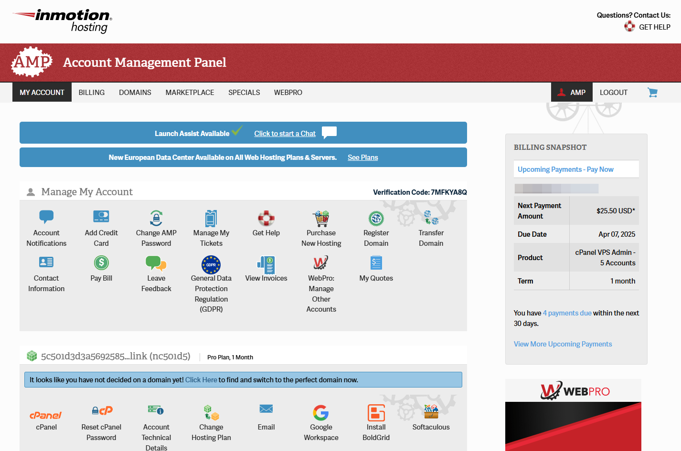
Task: Click LOGOUT
Action: 614,93
